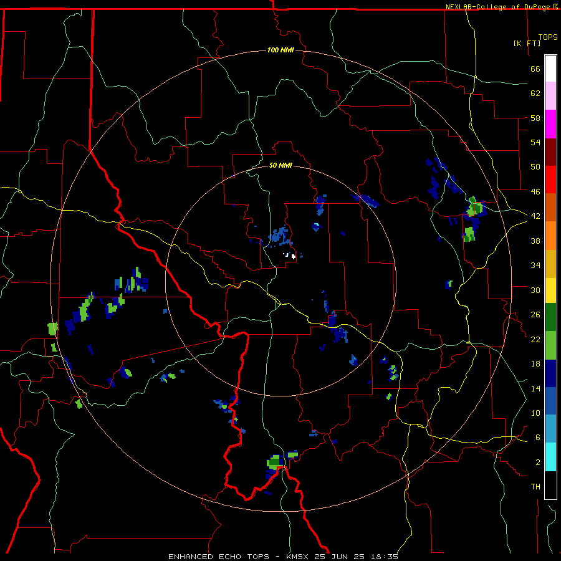Click the 38 value on the scale
Viewport: 561px width, 561px height.
coord(535,241)
